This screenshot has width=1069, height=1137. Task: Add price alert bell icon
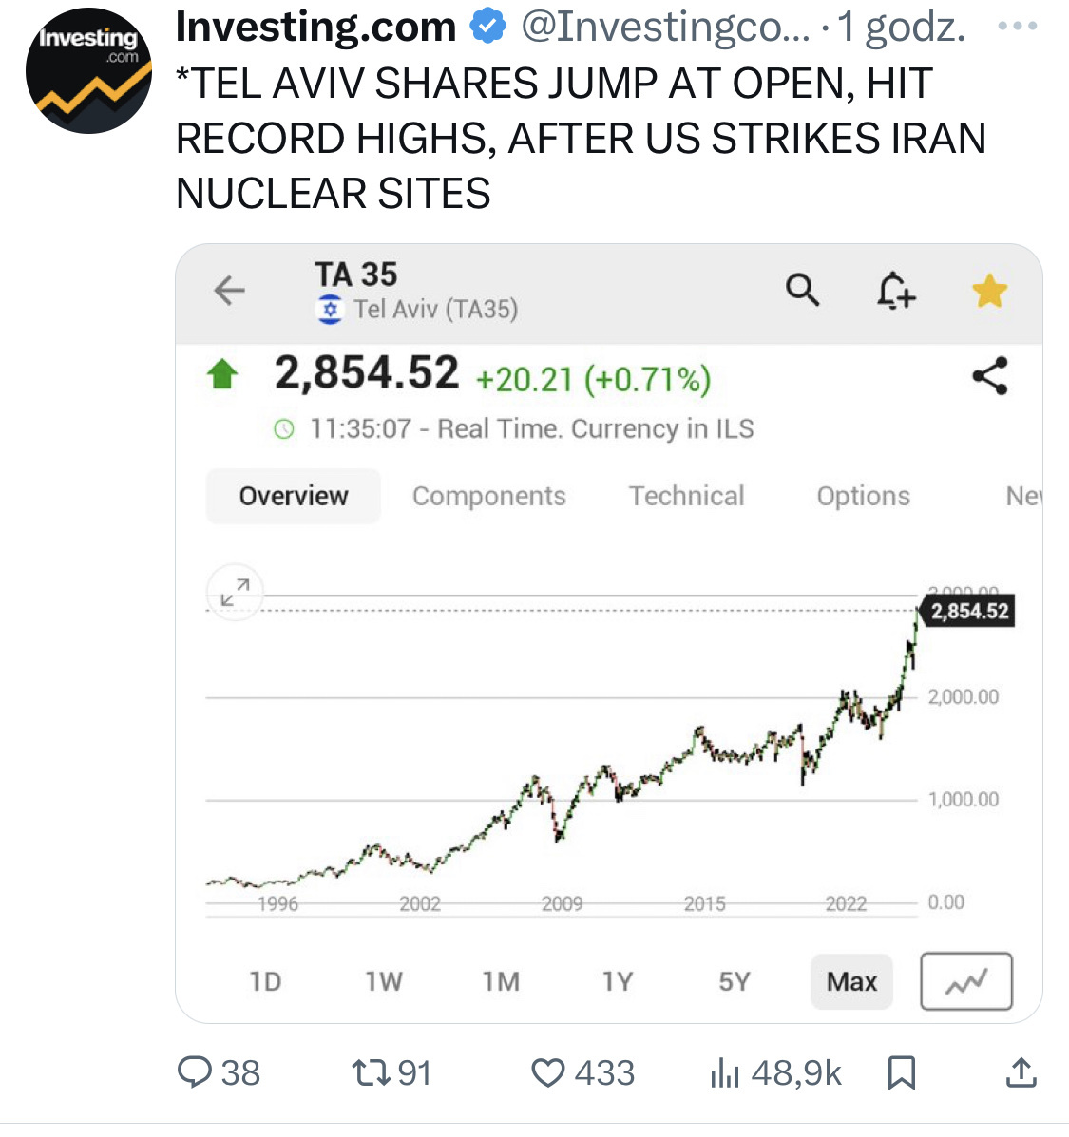click(895, 290)
